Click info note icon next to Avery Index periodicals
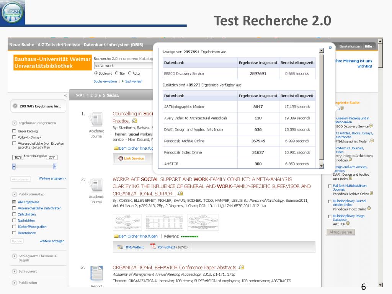The width and height of the screenshot is (392, 294). (x=350, y=159)
